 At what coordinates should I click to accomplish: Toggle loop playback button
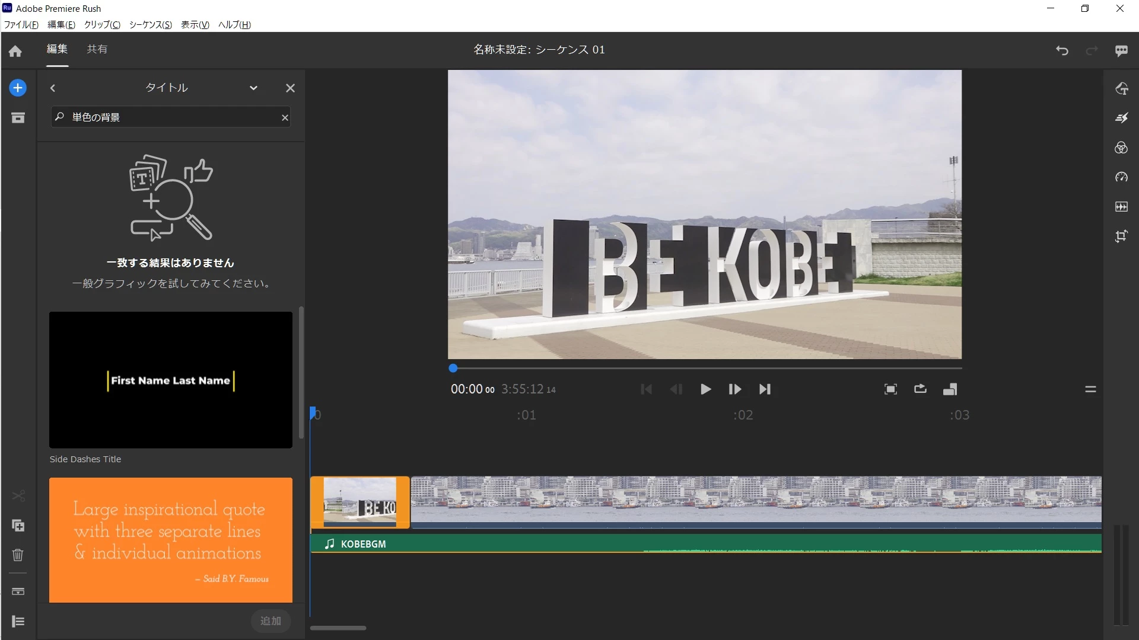point(920,389)
